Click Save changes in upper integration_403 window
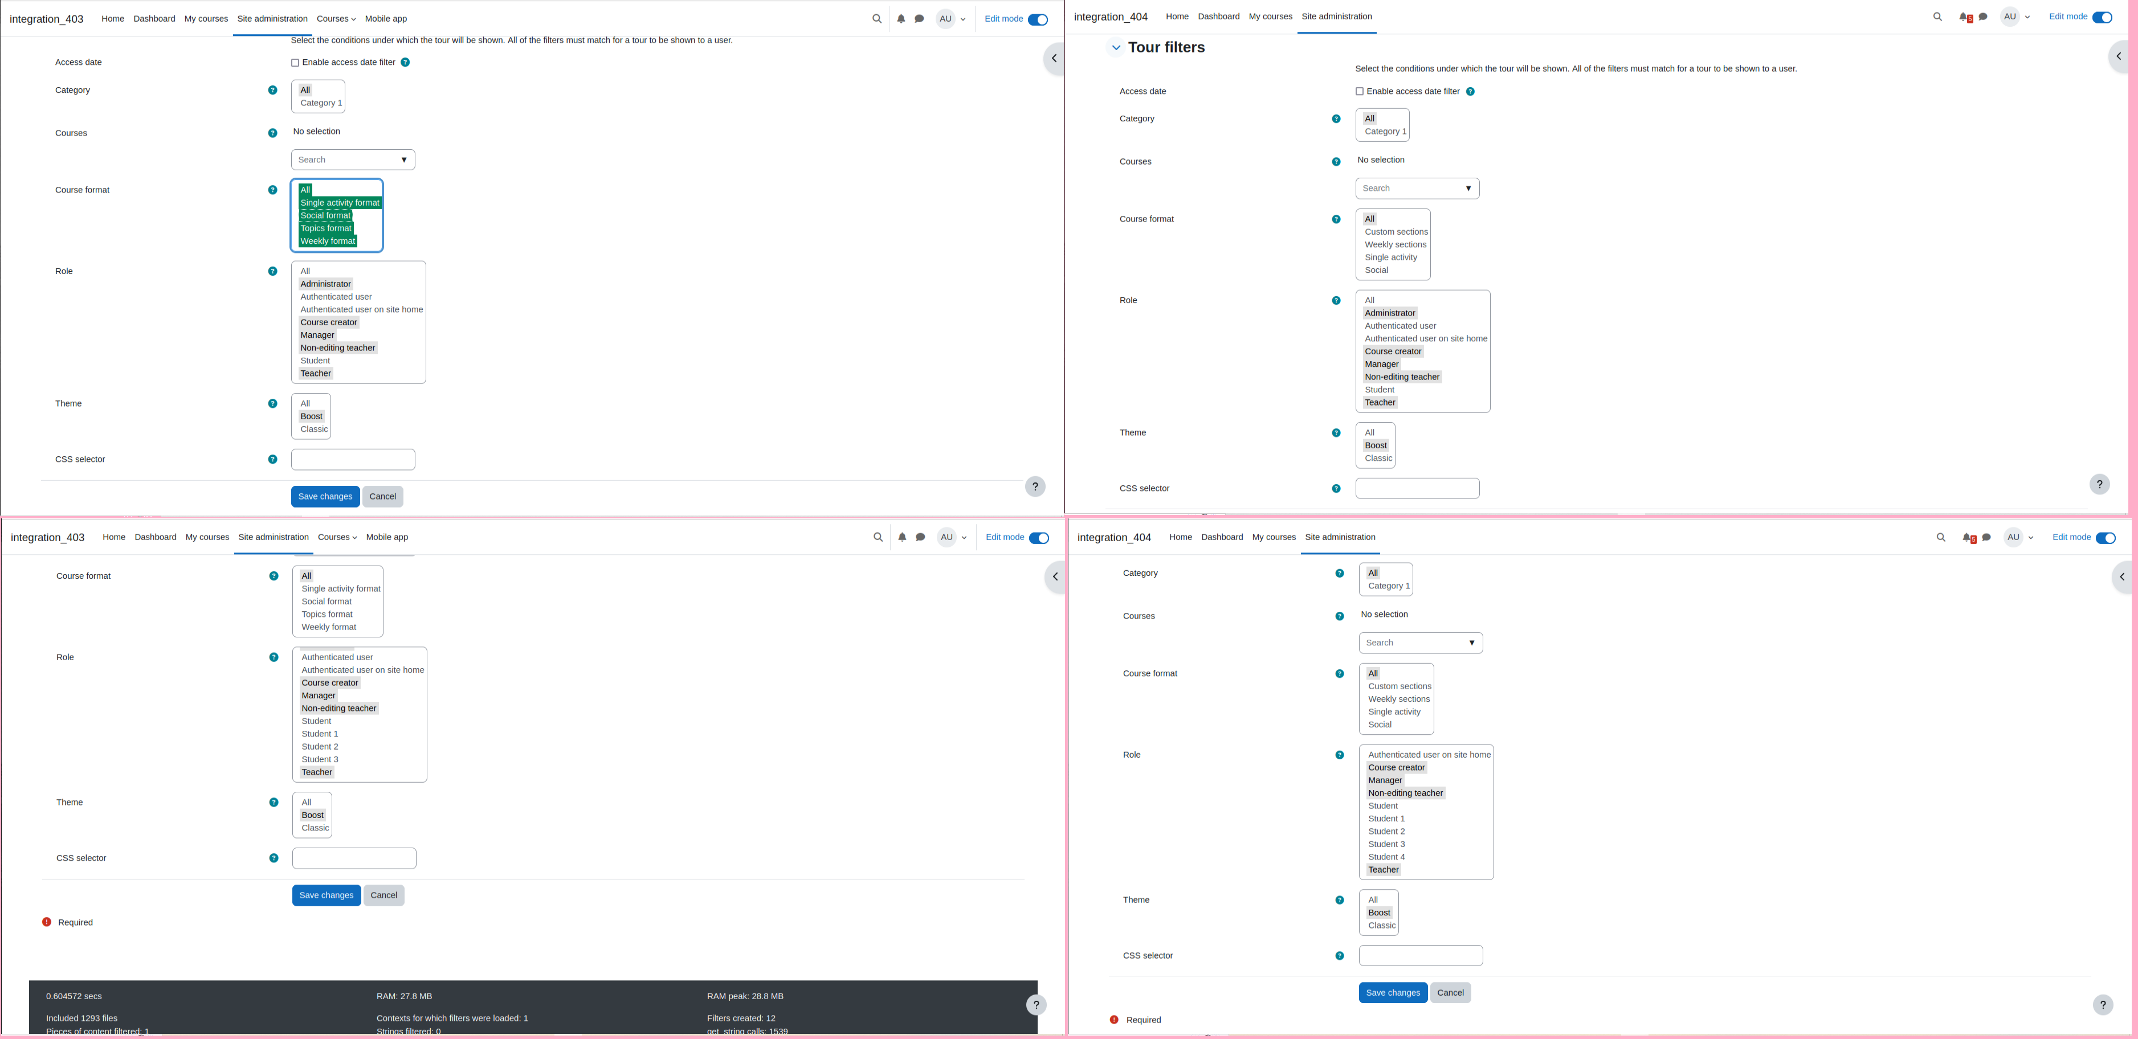Screen dimensions: 2138x1039 click(x=325, y=496)
